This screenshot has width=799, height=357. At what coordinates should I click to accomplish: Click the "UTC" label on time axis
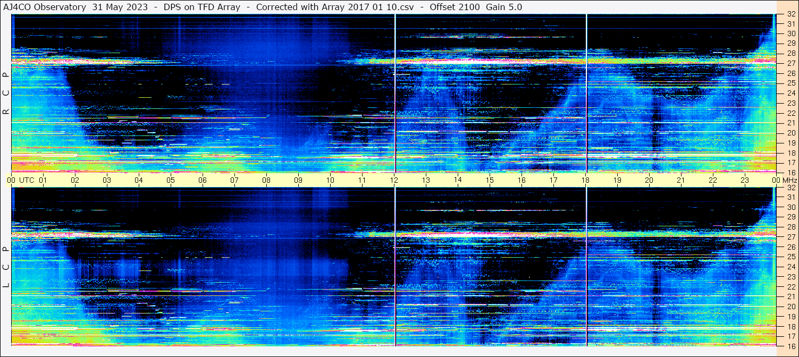tap(27, 180)
